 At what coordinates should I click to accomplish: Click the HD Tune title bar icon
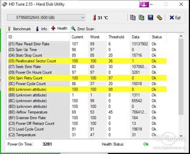tap(4, 4)
